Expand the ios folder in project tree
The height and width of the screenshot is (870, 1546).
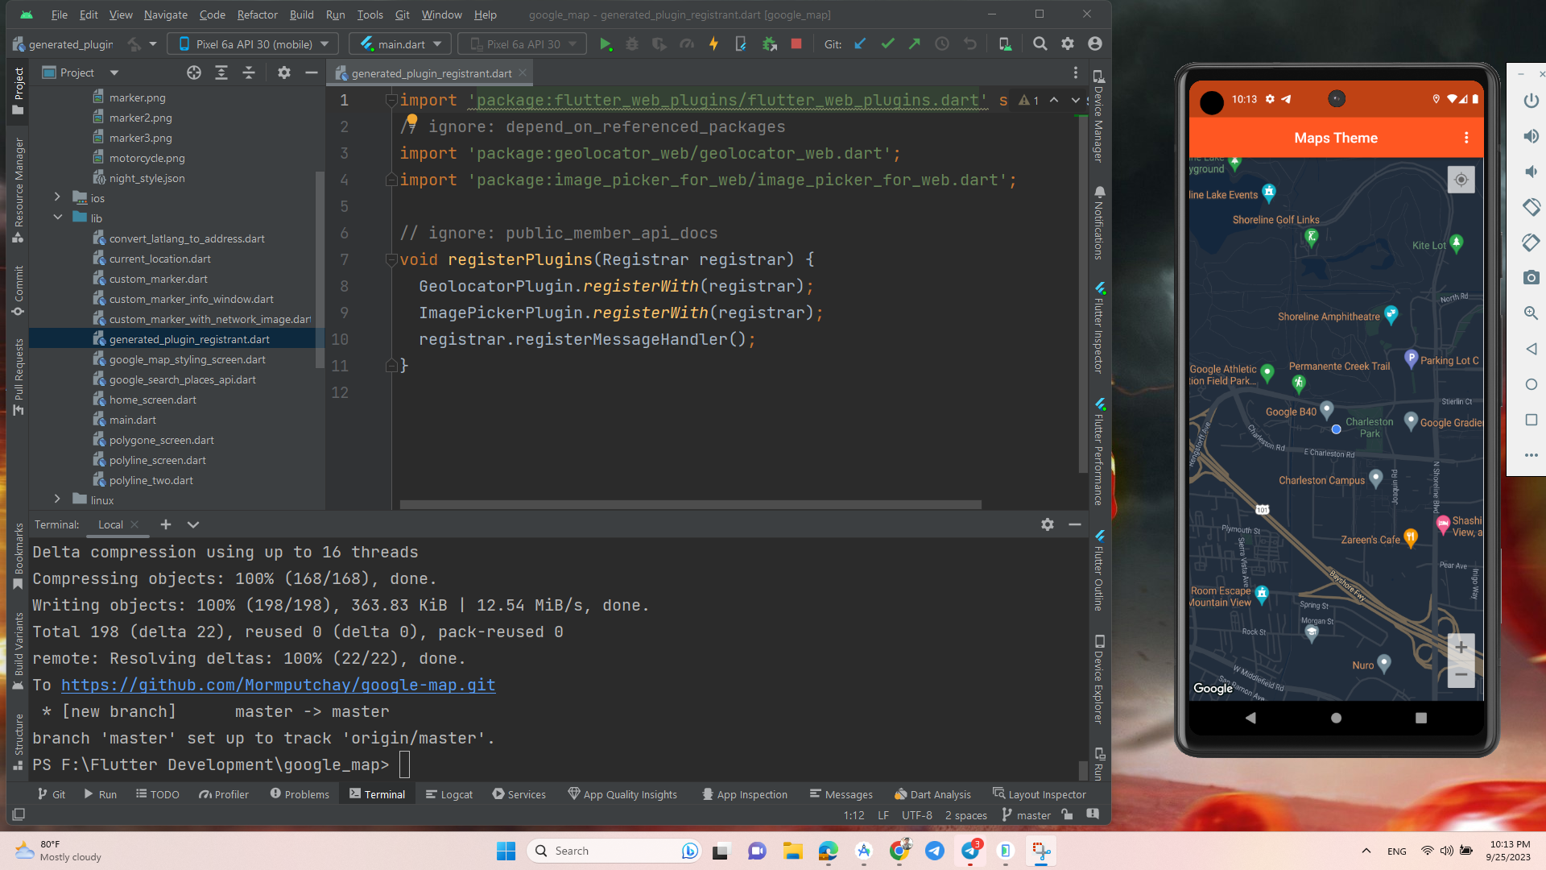pyautogui.click(x=57, y=197)
